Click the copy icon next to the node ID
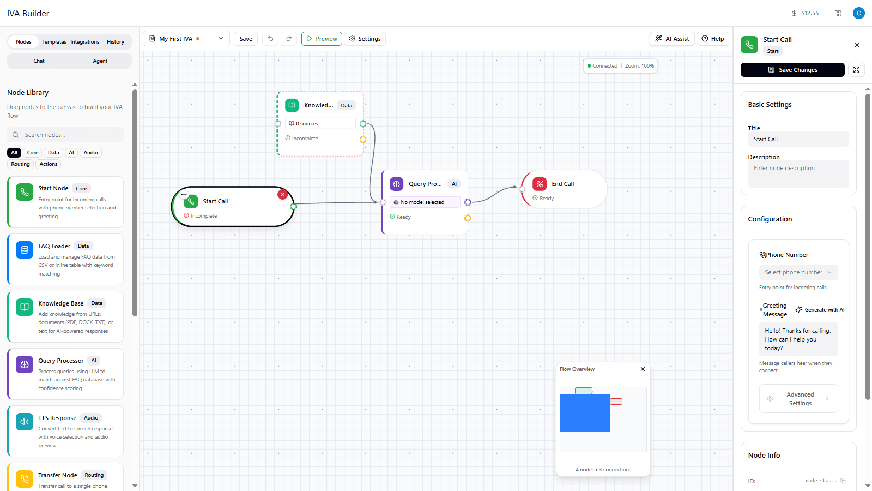Viewport: 872px width, 491px height. pyautogui.click(x=843, y=481)
